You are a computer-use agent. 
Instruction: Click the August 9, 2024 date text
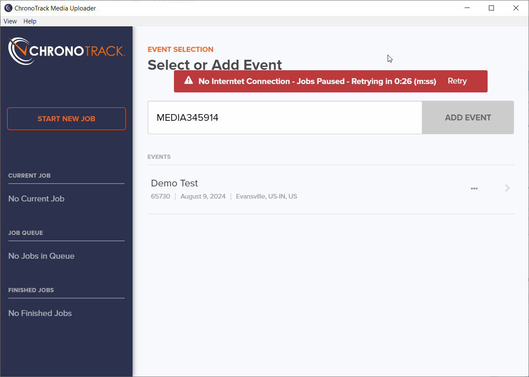click(203, 196)
